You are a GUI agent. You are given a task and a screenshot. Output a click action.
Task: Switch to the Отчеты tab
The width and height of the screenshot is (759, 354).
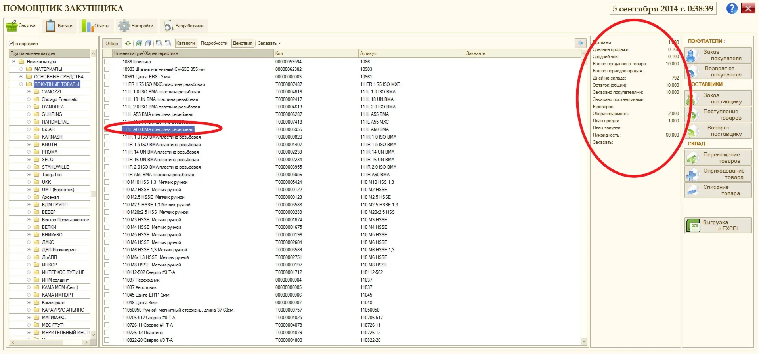pos(96,26)
